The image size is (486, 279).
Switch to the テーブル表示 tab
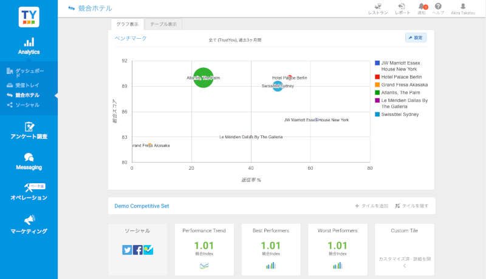(x=163, y=24)
